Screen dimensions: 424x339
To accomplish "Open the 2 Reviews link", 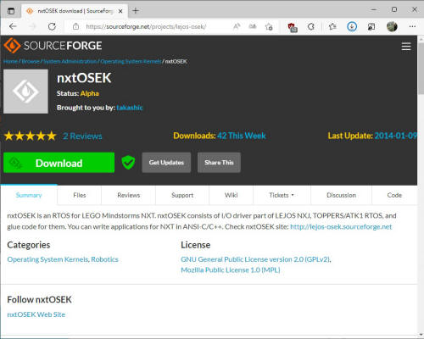I will tap(82, 136).
